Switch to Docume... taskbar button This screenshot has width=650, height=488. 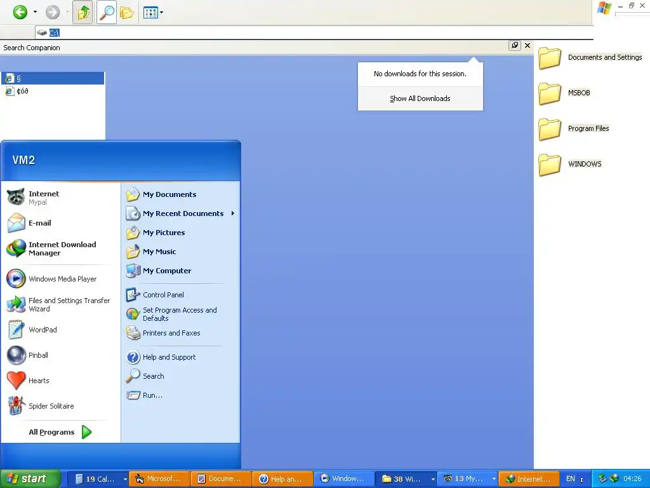point(221,479)
